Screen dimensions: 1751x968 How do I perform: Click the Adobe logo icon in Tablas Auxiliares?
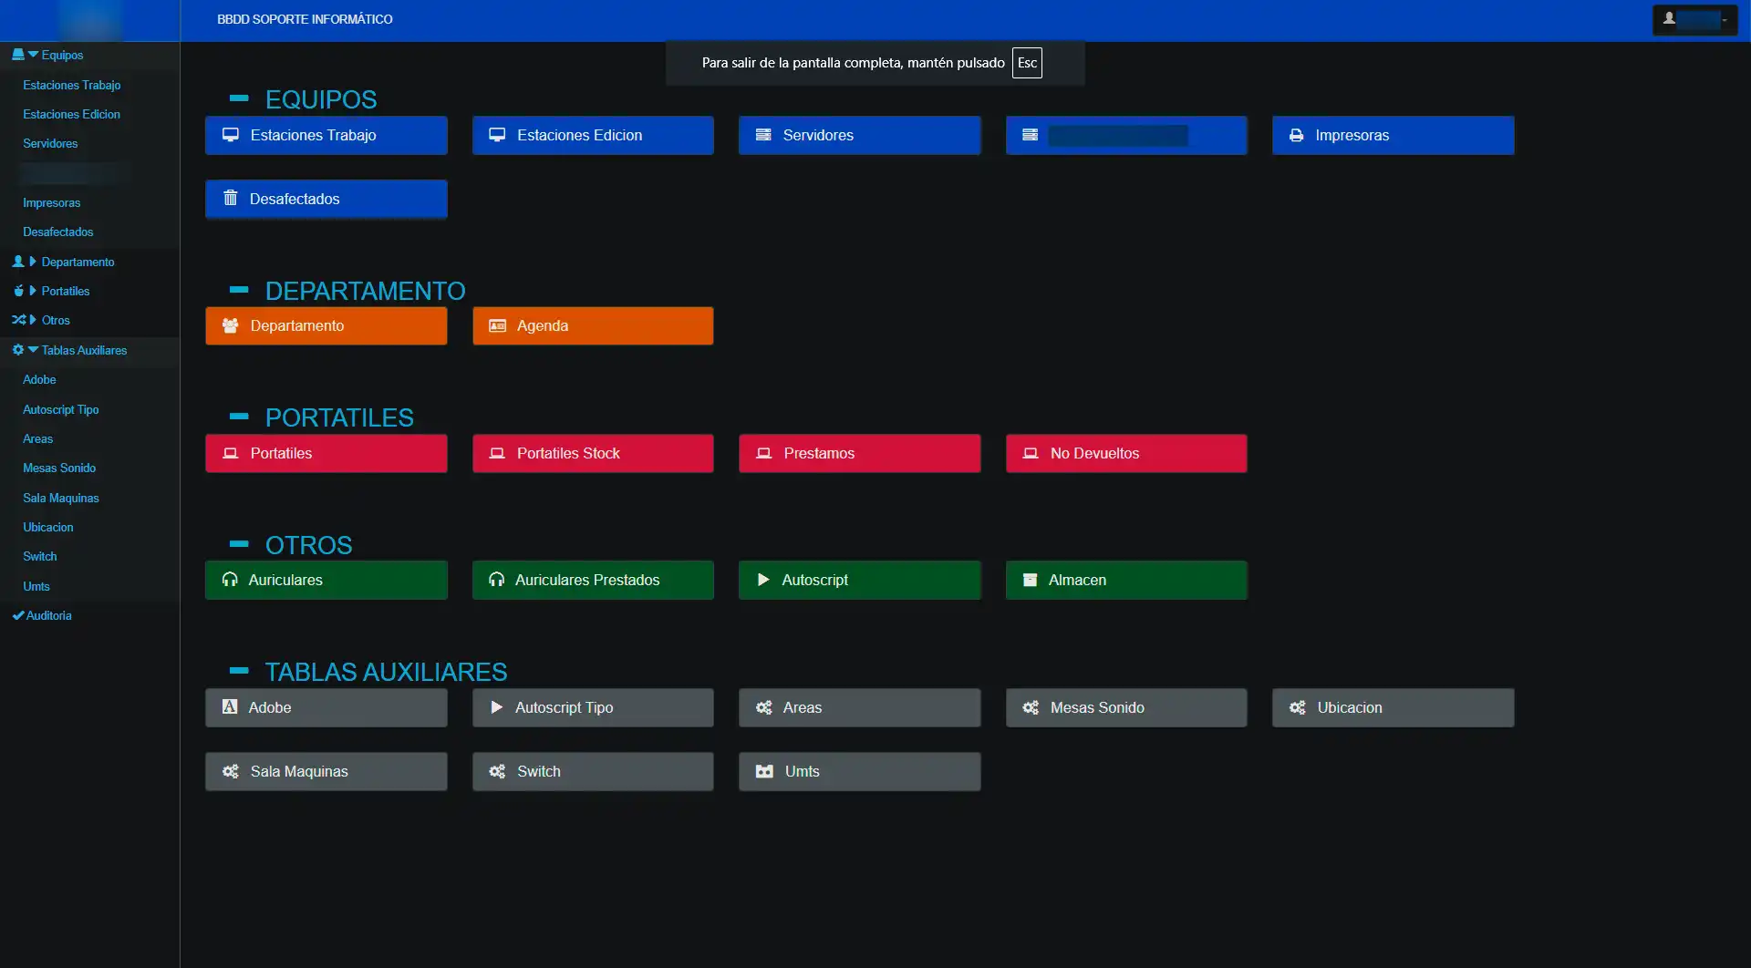click(x=230, y=707)
